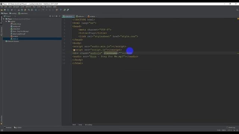Open the Project panel gear settings

tap(56, 16)
